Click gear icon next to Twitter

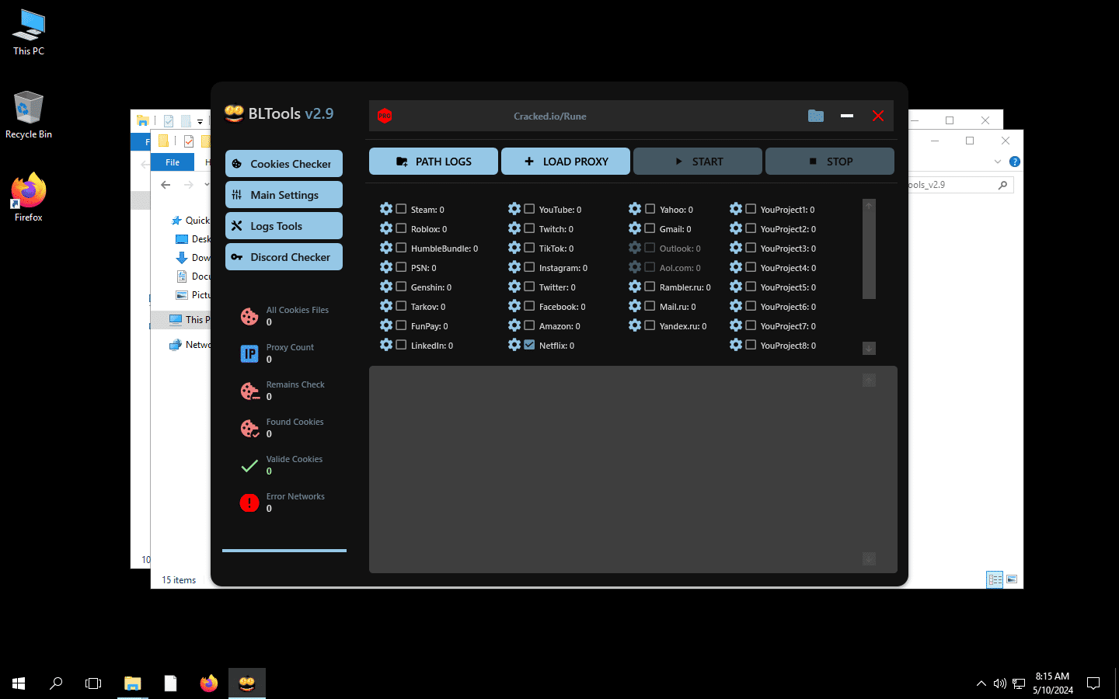[514, 287]
